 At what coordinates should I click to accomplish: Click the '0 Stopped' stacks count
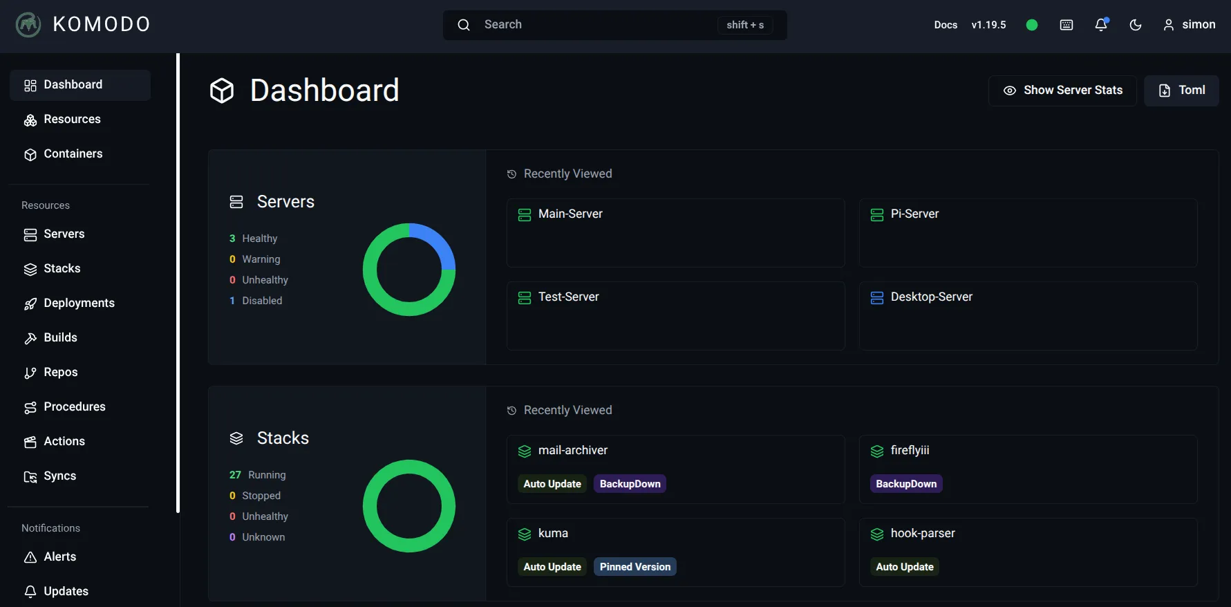click(254, 496)
